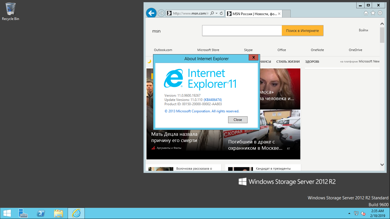Click the msn.com URL address field
390x219 pixels.
tap(191, 13)
